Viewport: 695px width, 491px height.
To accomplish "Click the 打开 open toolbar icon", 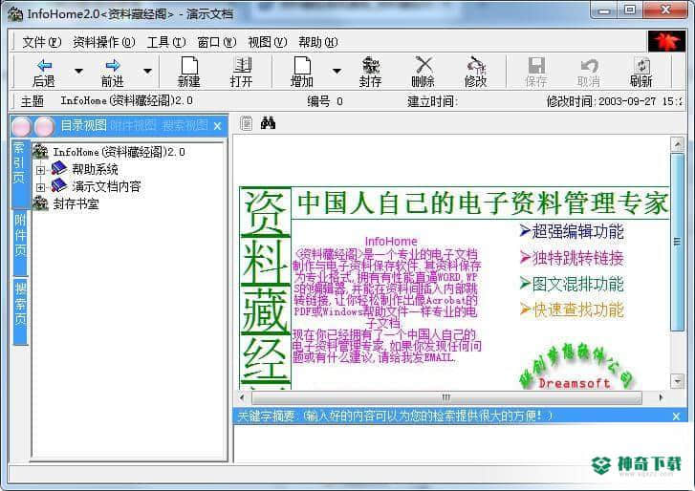I will (242, 66).
